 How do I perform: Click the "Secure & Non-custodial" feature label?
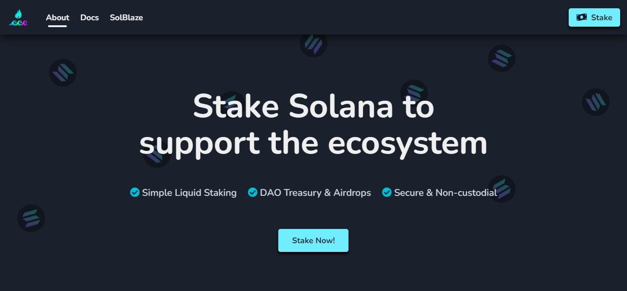tap(445, 193)
